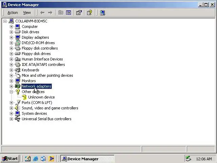Click the Back arrow toolbar button

click(x=42, y=13)
